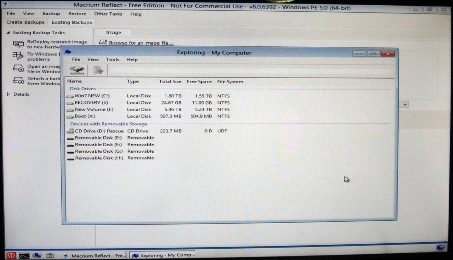Click ReDeploy restored image to new hardware
Screen dimensions: 453x260
coord(57,44)
